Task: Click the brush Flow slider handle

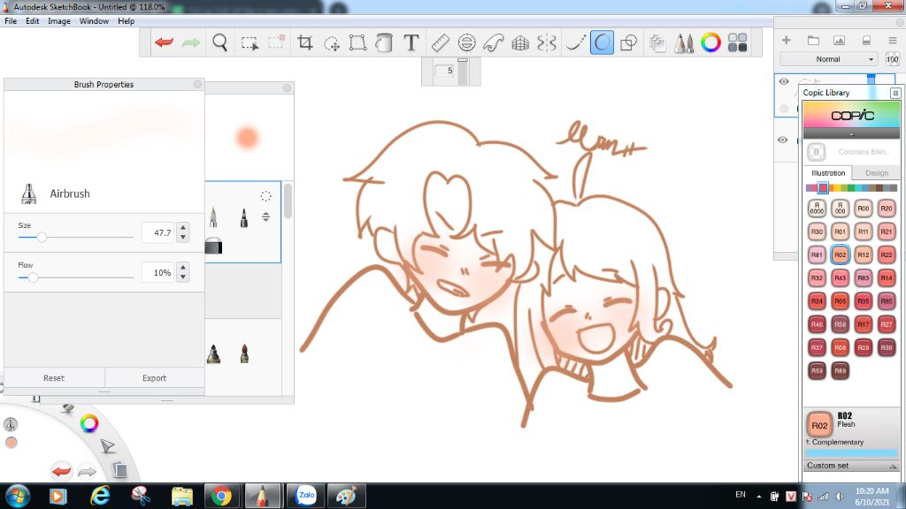Action: click(33, 277)
